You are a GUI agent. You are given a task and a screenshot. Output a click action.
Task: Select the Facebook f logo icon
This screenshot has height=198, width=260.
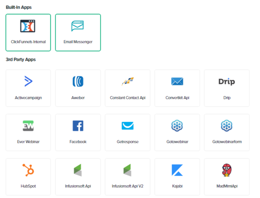(x=78, y=126)
